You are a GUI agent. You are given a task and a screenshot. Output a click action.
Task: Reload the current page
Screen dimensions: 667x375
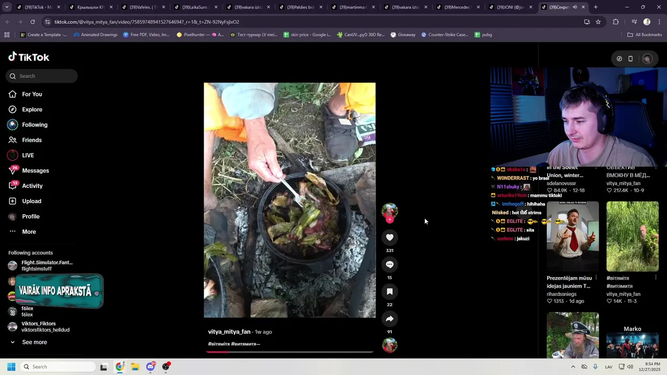pos(32,22)
